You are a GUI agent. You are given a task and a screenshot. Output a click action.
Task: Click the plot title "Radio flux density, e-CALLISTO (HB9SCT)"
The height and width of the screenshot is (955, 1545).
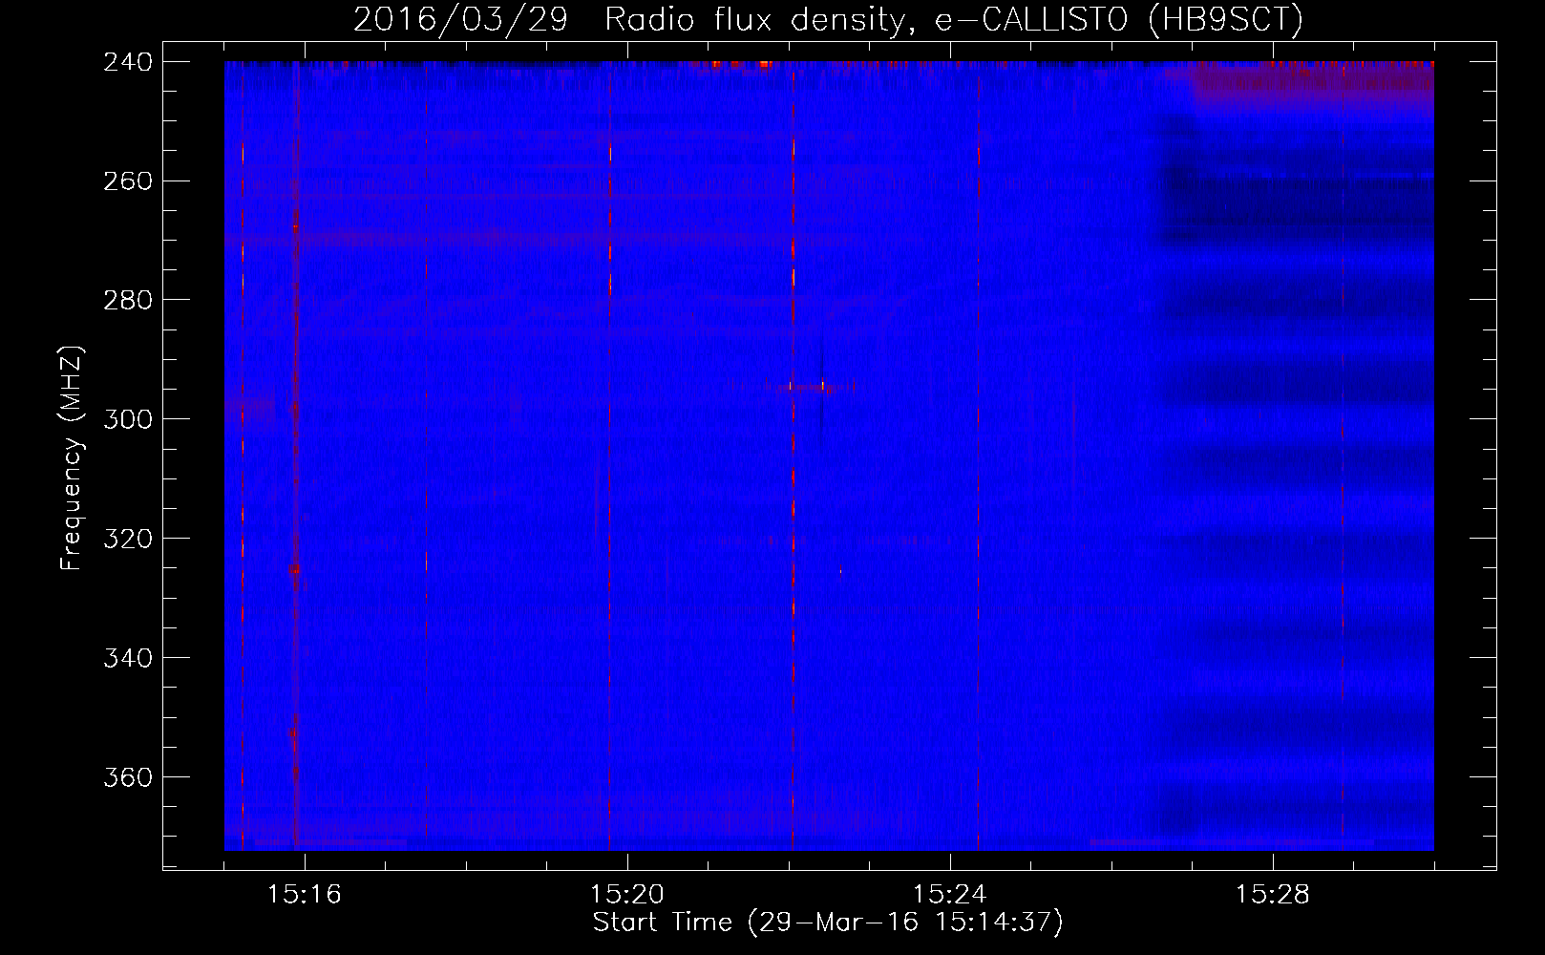pos(954,20)
